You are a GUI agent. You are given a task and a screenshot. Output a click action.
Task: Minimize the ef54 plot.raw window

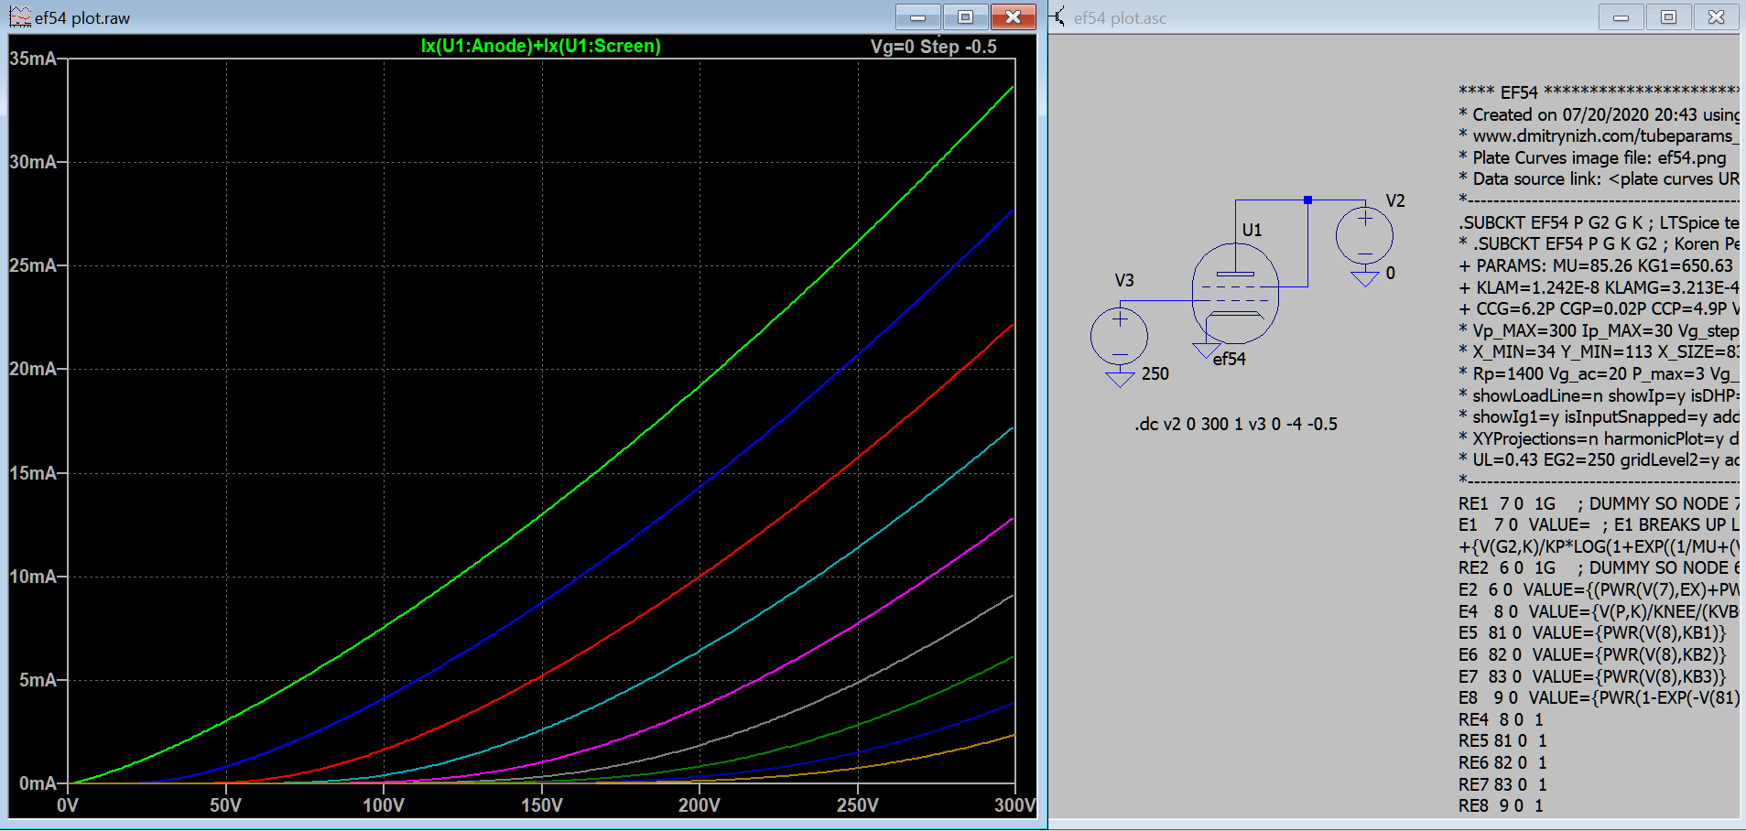point(918,16)
